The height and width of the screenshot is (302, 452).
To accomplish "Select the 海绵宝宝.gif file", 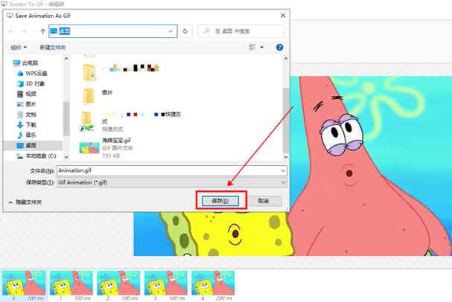I will [106, 148].
